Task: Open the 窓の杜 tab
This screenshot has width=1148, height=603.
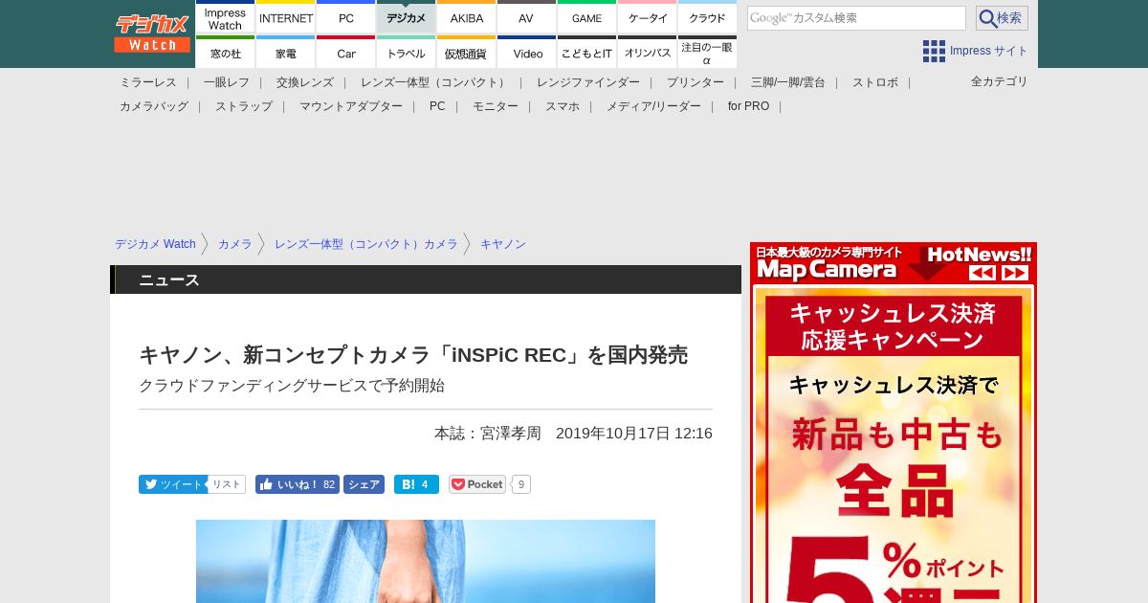Action: pyautogui.click(x=225, y=53)
